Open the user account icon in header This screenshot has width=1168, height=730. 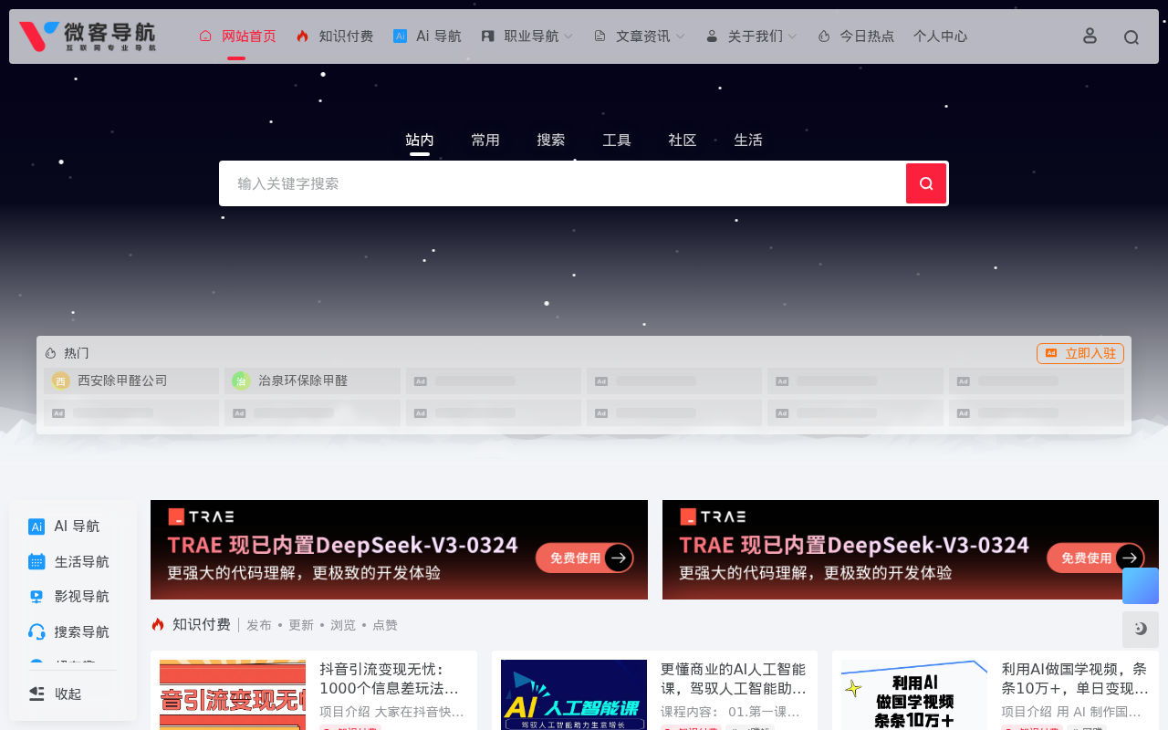[x=1090, y=36]
